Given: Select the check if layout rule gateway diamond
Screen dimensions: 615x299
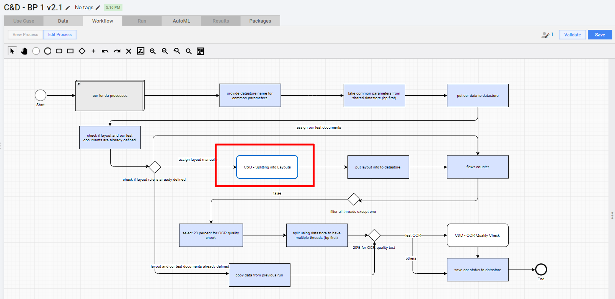Looking at the screenshot, I should 155,167.
